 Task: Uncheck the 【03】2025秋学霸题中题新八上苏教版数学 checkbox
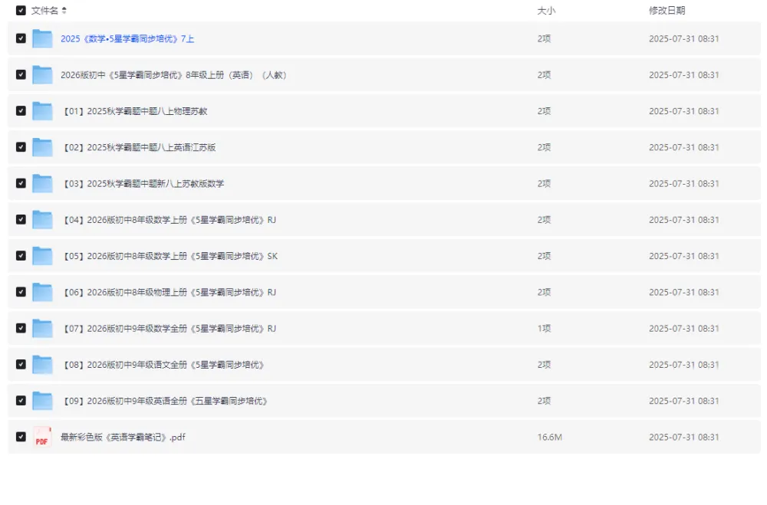21,184
